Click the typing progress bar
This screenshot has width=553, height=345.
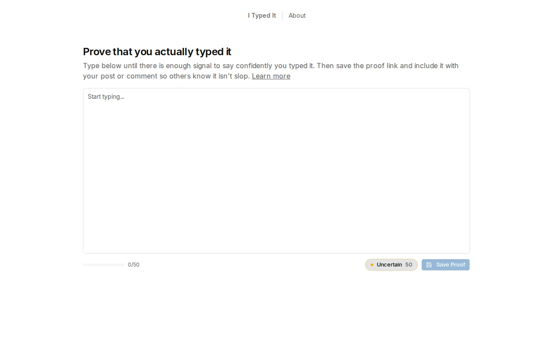104,265
